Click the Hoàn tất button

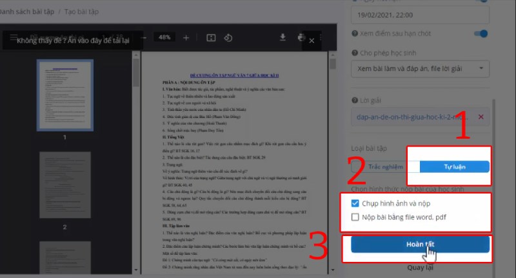point(420,244)
